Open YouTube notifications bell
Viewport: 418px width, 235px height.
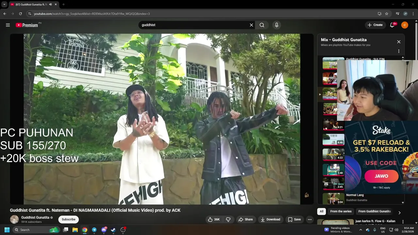click(393, 25)
